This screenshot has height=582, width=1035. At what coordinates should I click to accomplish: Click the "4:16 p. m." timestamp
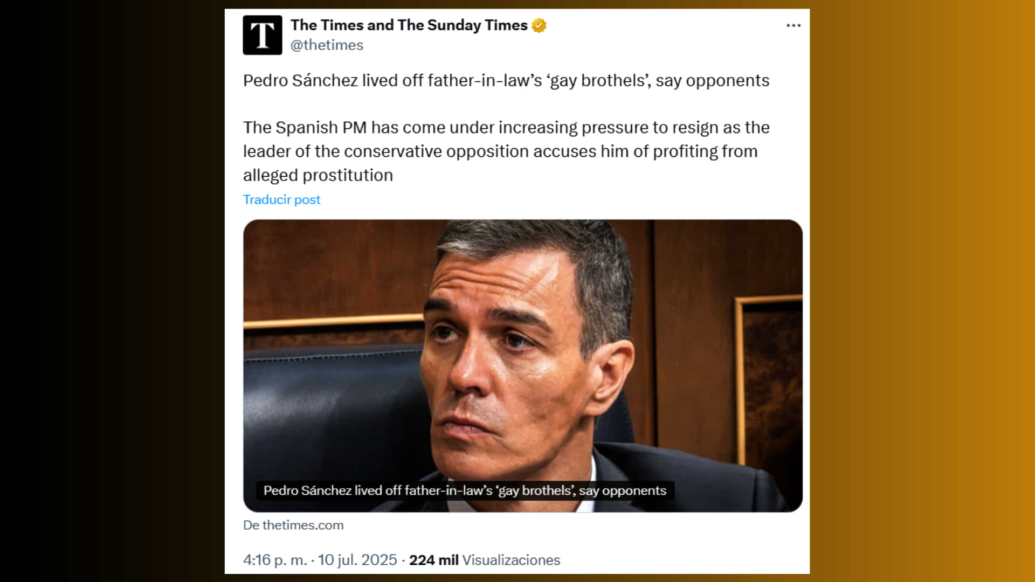click(274, 560)
